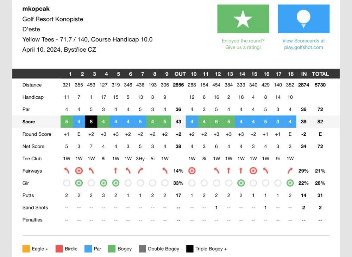Open the play.golfshot.com scorecards link

pyautogui.click(x=303, y=44)
